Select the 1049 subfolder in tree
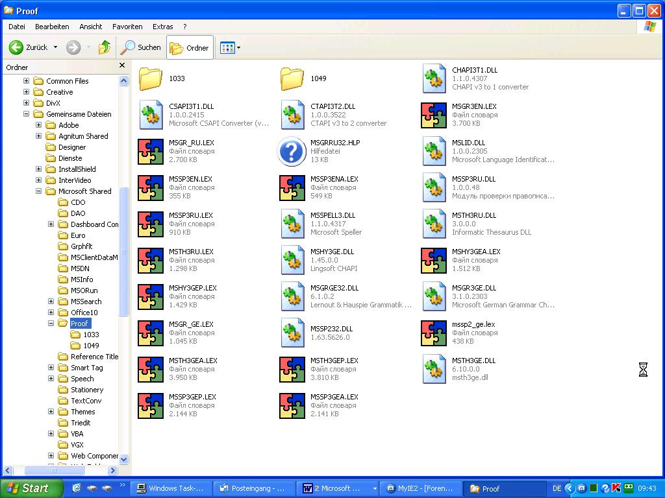This screenshot has height=498, width=665. point(91,346)
